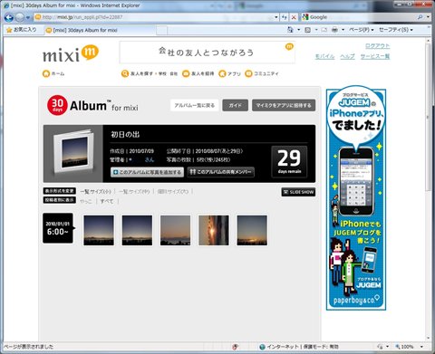The image size is (435, 354).
Task: Click the mixi logo
Action: pyautogui.click(x=71, y=53)
